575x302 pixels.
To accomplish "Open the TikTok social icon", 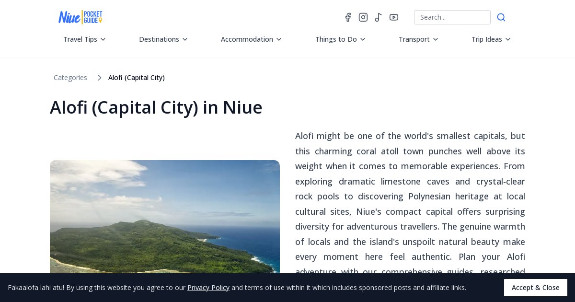I will pos(378,17).
